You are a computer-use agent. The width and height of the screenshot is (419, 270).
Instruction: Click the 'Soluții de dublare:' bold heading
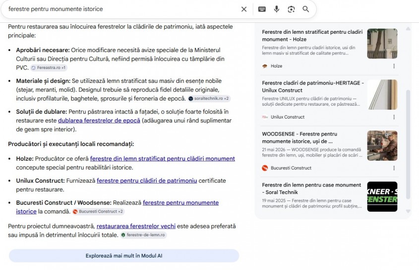point(42,112)
